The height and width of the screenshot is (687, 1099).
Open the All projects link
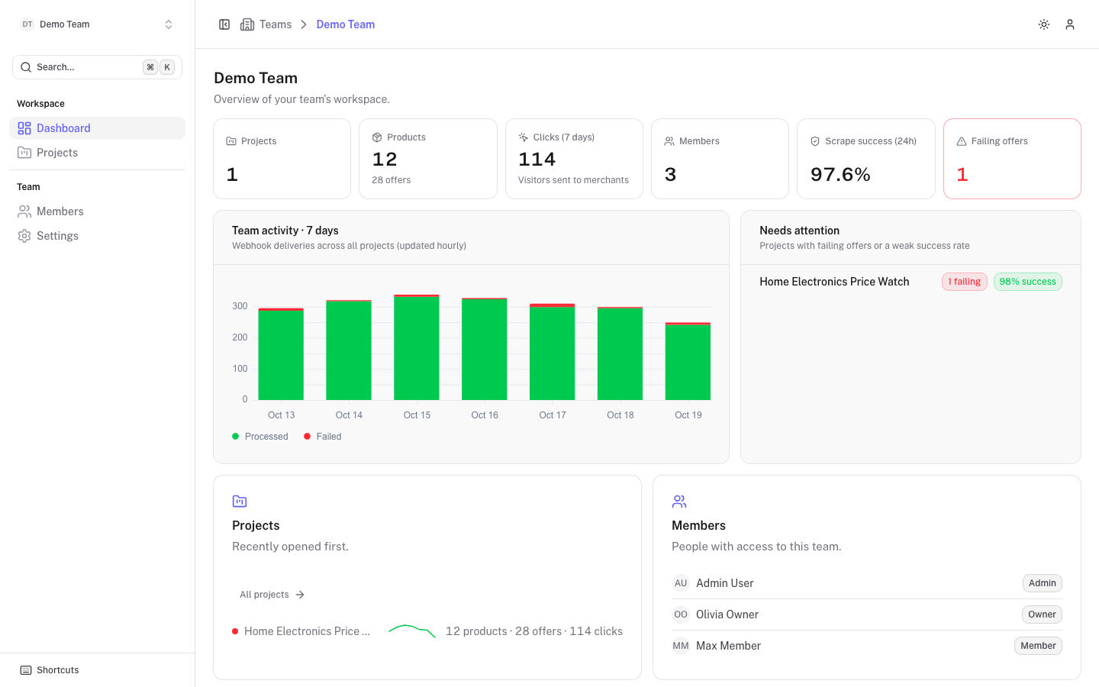(272, 595)
